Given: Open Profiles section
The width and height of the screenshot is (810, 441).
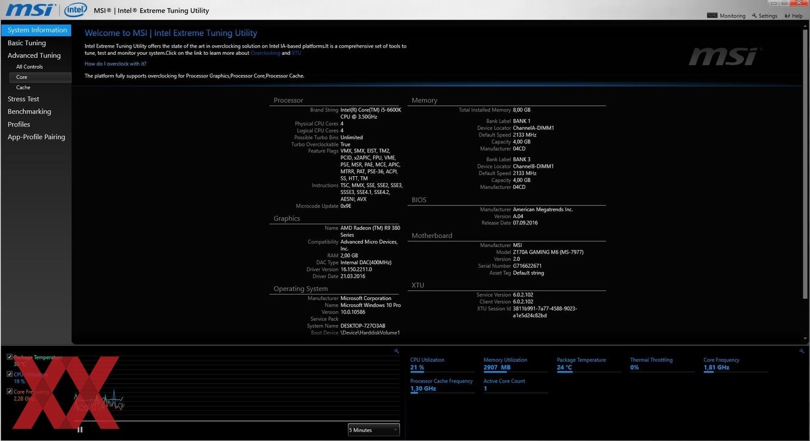Looking at the screenshot, I should coord(18,124).
